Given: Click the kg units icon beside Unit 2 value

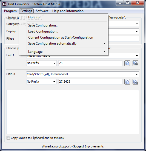Looking at the screenshot, I should point(135,82).
